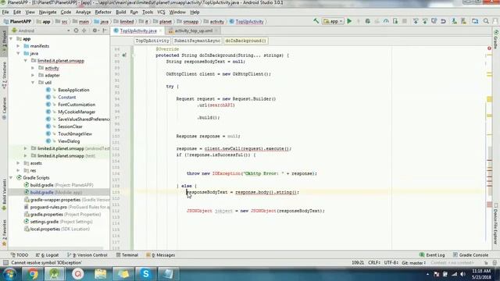Switch to the activity_top_up.xml tab
Image resolution: width=500 pixels, height=281 pixels.
pos(193,31)
